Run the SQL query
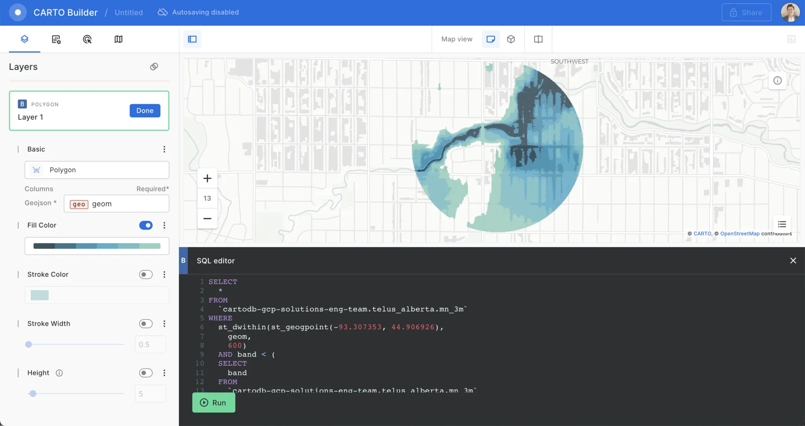 213,402
